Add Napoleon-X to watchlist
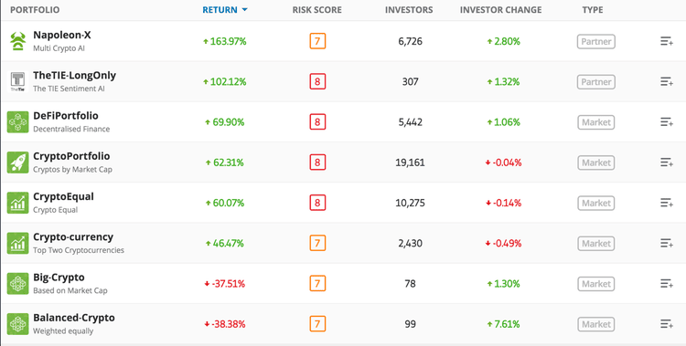This screenshot has width=686, height=346. tap(666, 41)
